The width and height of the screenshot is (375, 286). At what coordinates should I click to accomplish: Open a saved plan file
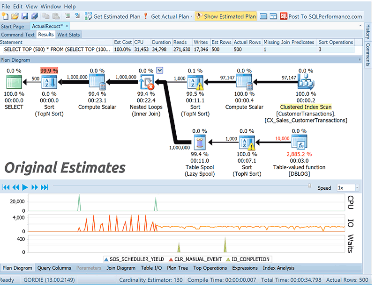tap(15, 15)
